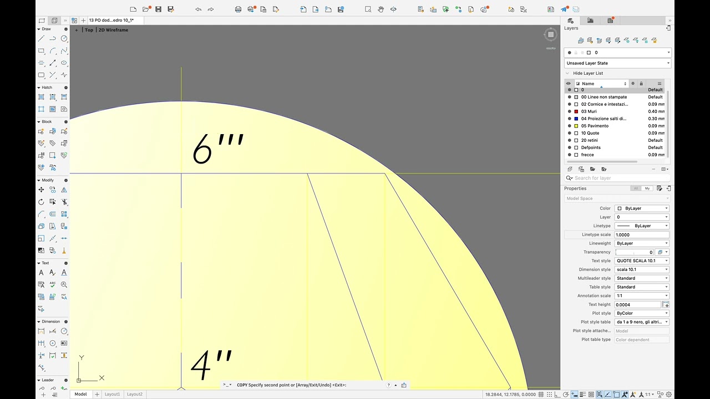Viewport: 710px width, 399px height.
Task: Click the Top view label in viewport
Action: coord(89,30)
